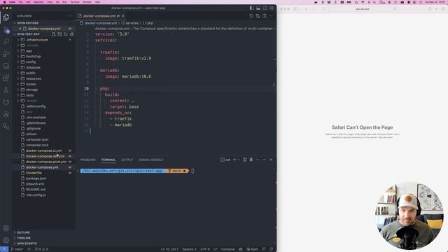Open the launch profile dropdown beside plus
The image size is (448, 252).
(x=239, y=160)
